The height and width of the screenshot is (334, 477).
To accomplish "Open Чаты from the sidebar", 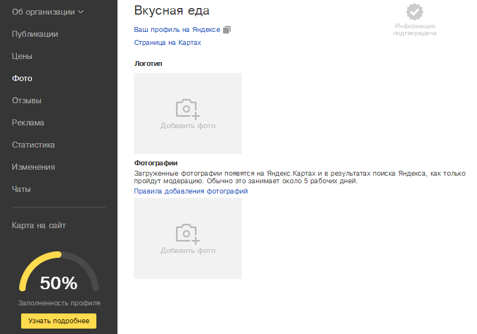I will (21, 189).
